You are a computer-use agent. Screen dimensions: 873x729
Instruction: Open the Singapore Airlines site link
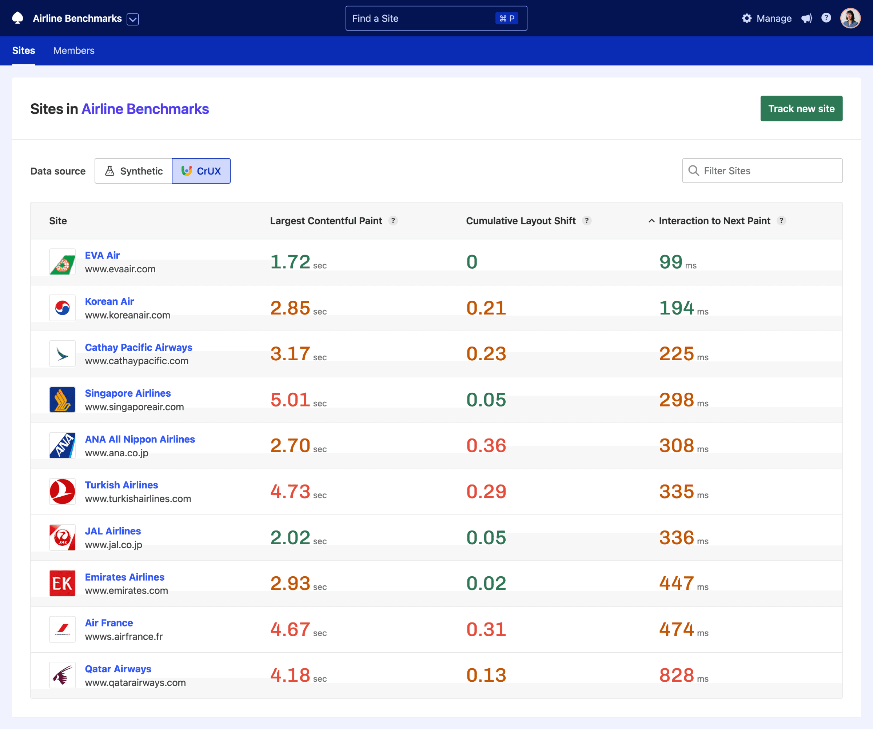coord(128,393)
